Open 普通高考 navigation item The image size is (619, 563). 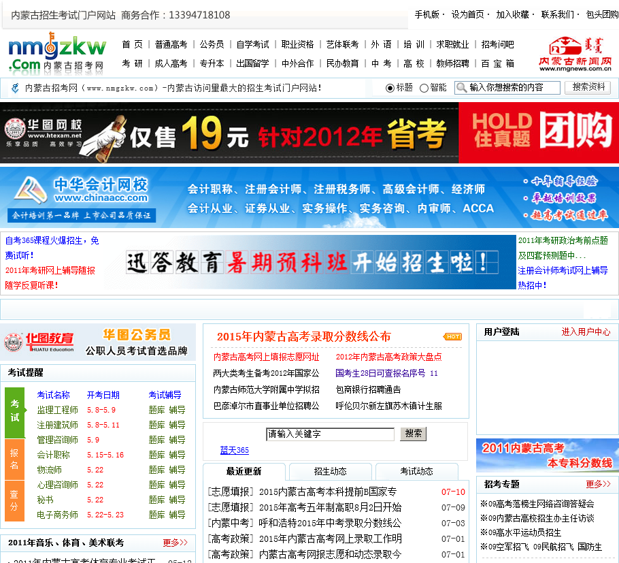(171, 44)
